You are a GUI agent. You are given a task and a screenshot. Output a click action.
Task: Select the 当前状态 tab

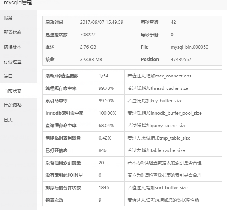coord(13,91)
